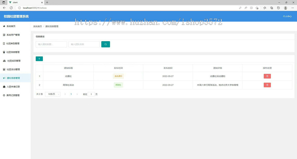
Task: Close the client tab
Action: click(42, 2)
